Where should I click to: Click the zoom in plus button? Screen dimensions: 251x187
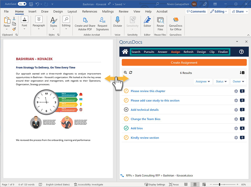coord(237,184)
